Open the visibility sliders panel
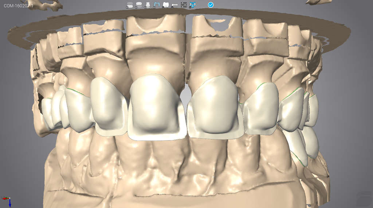This screenshot has width=373, height=208. pos(184,5)
